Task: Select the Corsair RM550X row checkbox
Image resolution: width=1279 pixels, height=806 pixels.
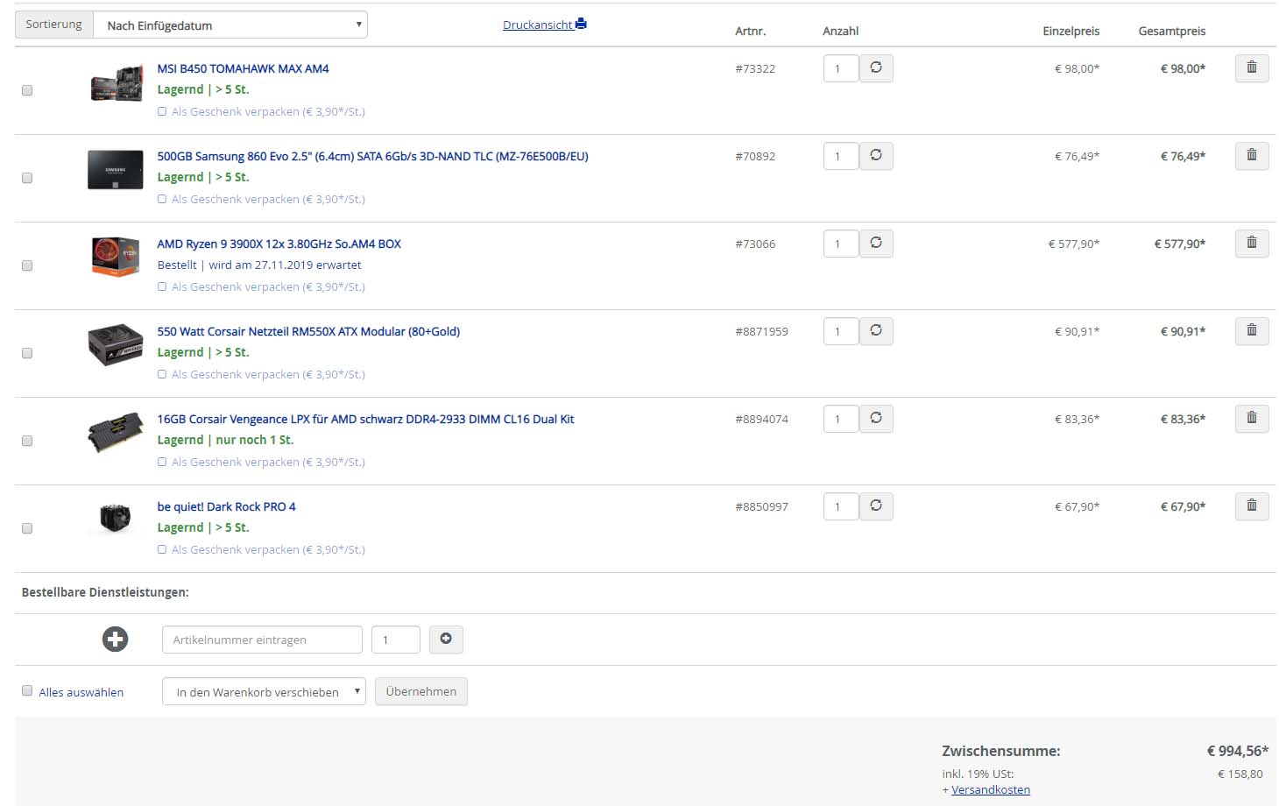Action: click(x=27, y=353)
